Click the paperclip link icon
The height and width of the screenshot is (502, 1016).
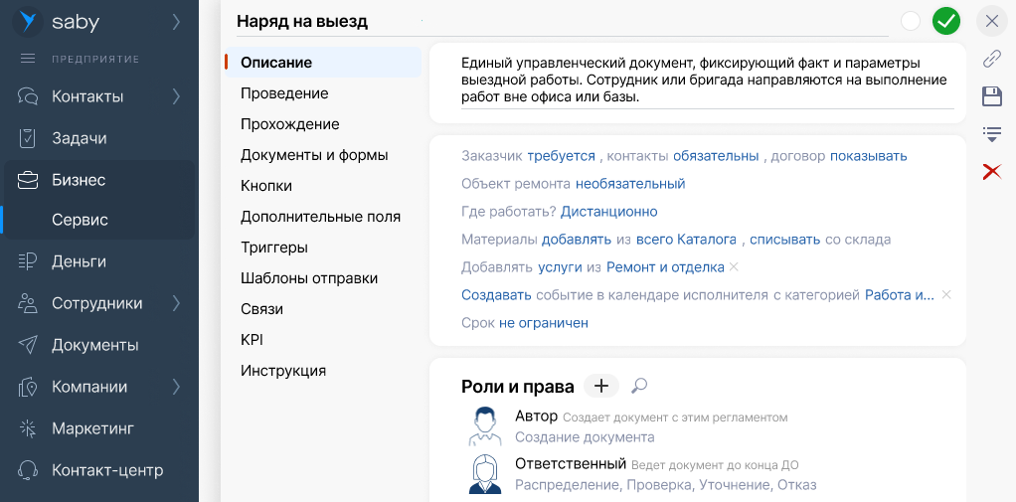[991, 59]
